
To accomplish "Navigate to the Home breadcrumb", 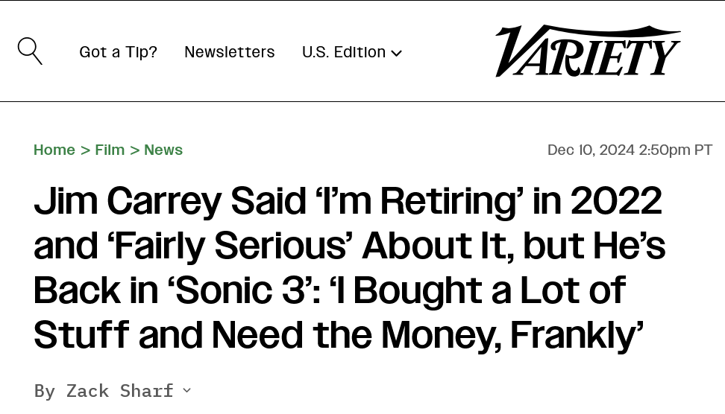I will click(54, 150).
